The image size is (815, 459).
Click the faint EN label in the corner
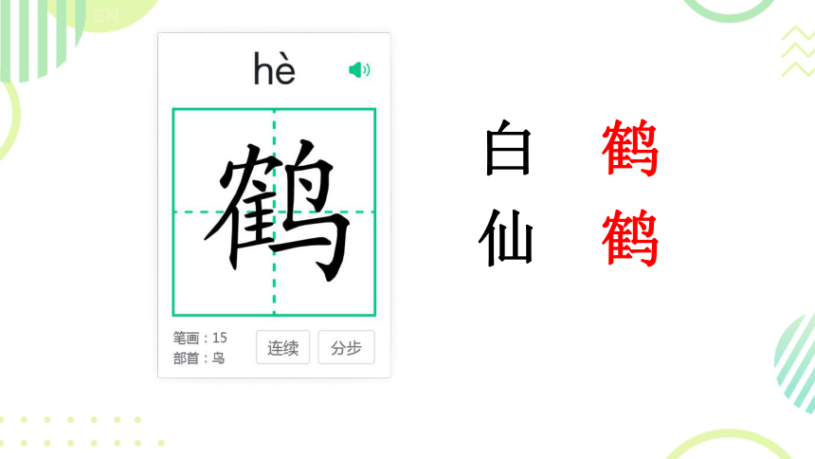tap(106, 15)
